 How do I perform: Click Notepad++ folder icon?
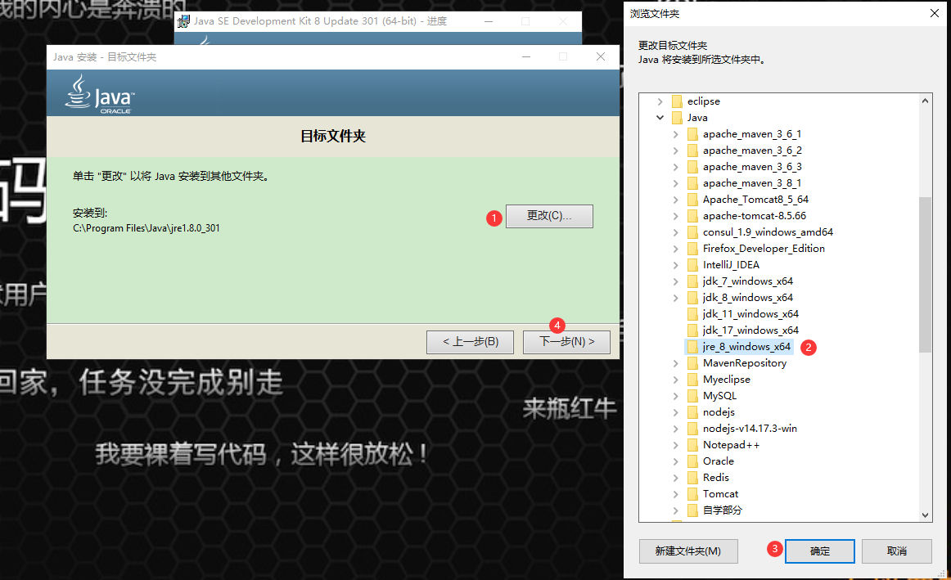pos(692,445)
